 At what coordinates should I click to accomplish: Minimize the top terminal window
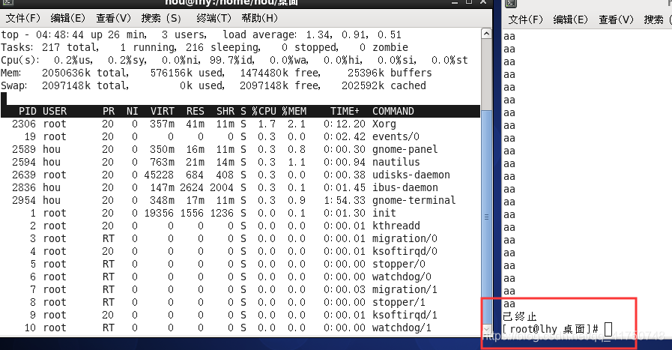coord(455,2)
